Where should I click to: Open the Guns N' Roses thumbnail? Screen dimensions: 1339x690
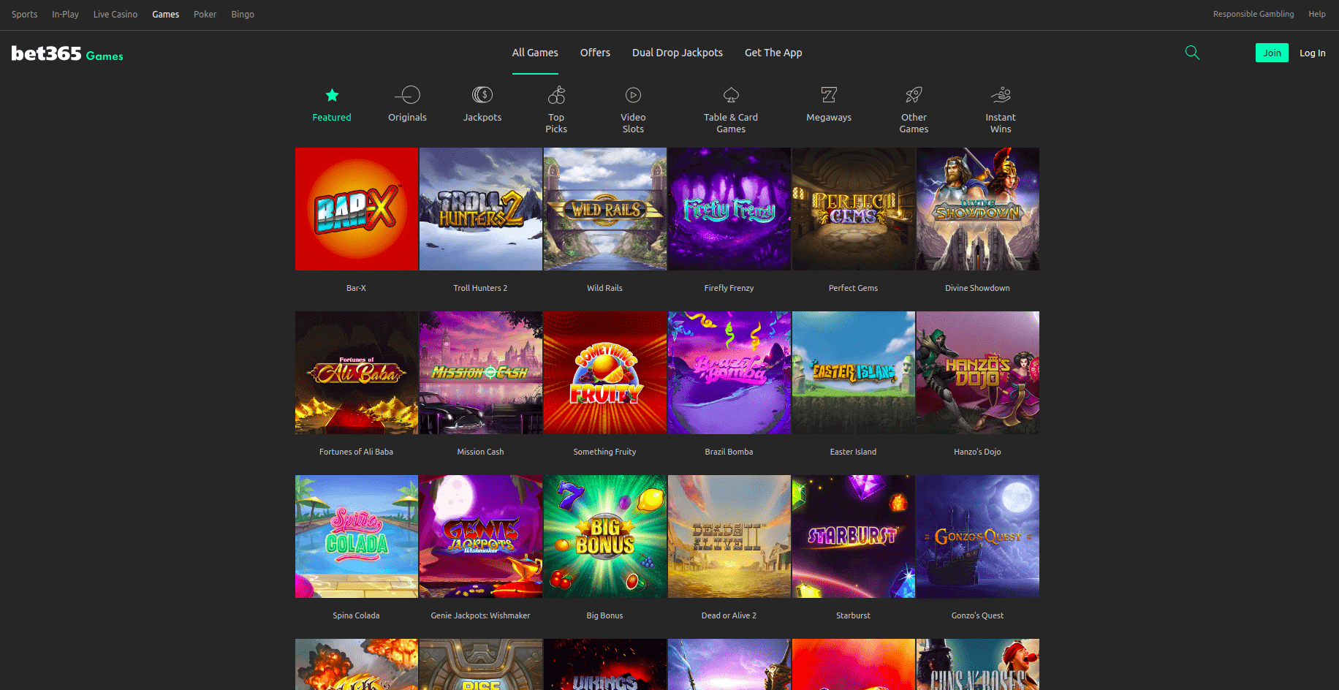(x=978, y=664)
